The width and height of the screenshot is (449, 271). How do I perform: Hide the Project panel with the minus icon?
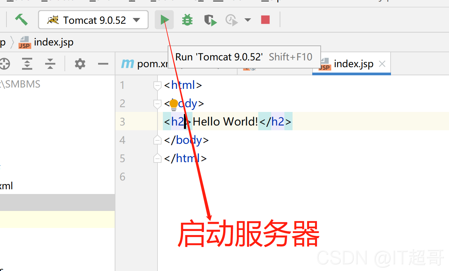[103, 64]
